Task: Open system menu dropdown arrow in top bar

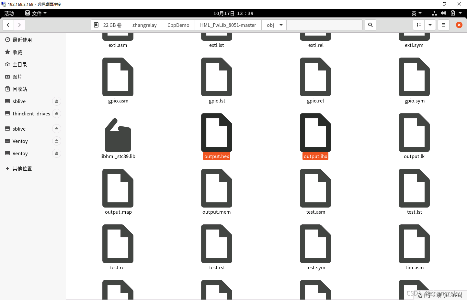Action: 460,13
